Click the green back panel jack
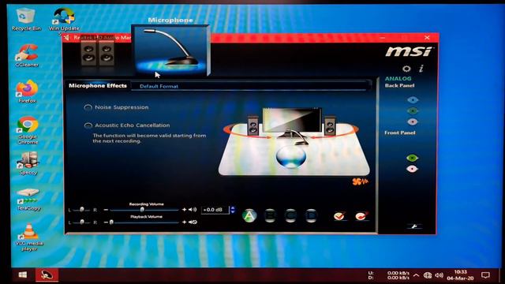This screenshot has width=505, height=284. pos(413,110)
